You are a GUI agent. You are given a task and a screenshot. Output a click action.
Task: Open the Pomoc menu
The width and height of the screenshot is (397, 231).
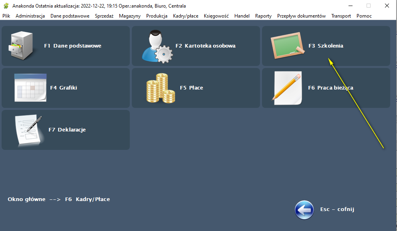point(364,16)
